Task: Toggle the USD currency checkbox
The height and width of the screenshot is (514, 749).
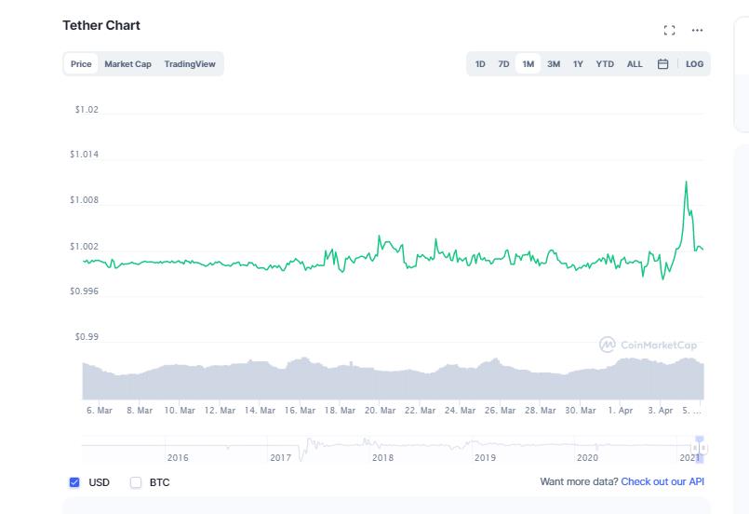Action: click(74, 482)
